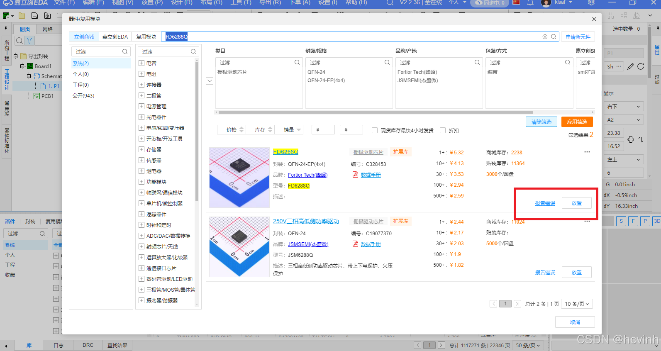Open the A2 paper size dropdown
Viewport: 661px width, 351px height.
624,119
